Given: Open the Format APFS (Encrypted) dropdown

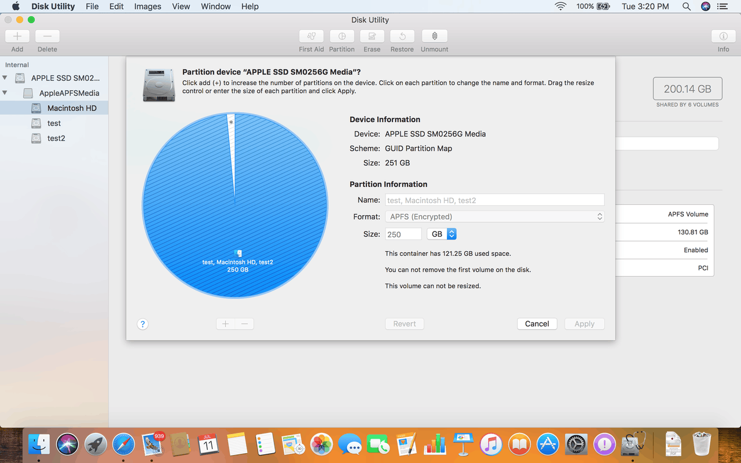Looking at the screenshot, I should [x=495, y=217].
